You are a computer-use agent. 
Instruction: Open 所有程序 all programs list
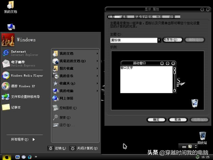click(23, 139)
